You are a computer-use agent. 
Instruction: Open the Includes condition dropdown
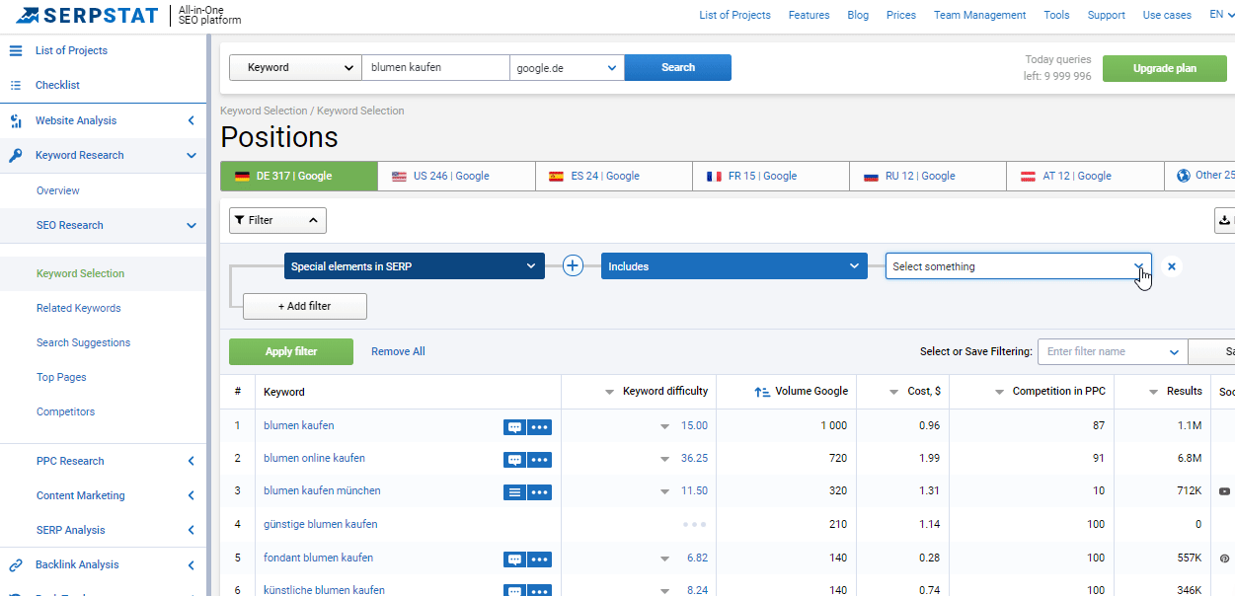point(734,266)
